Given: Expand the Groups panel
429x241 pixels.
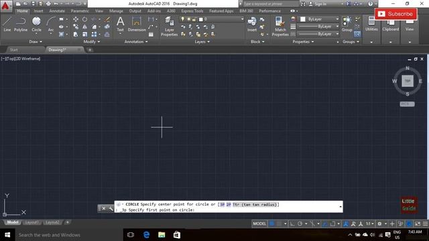Looking at the screenshot, I should click(x=351, y=42).
